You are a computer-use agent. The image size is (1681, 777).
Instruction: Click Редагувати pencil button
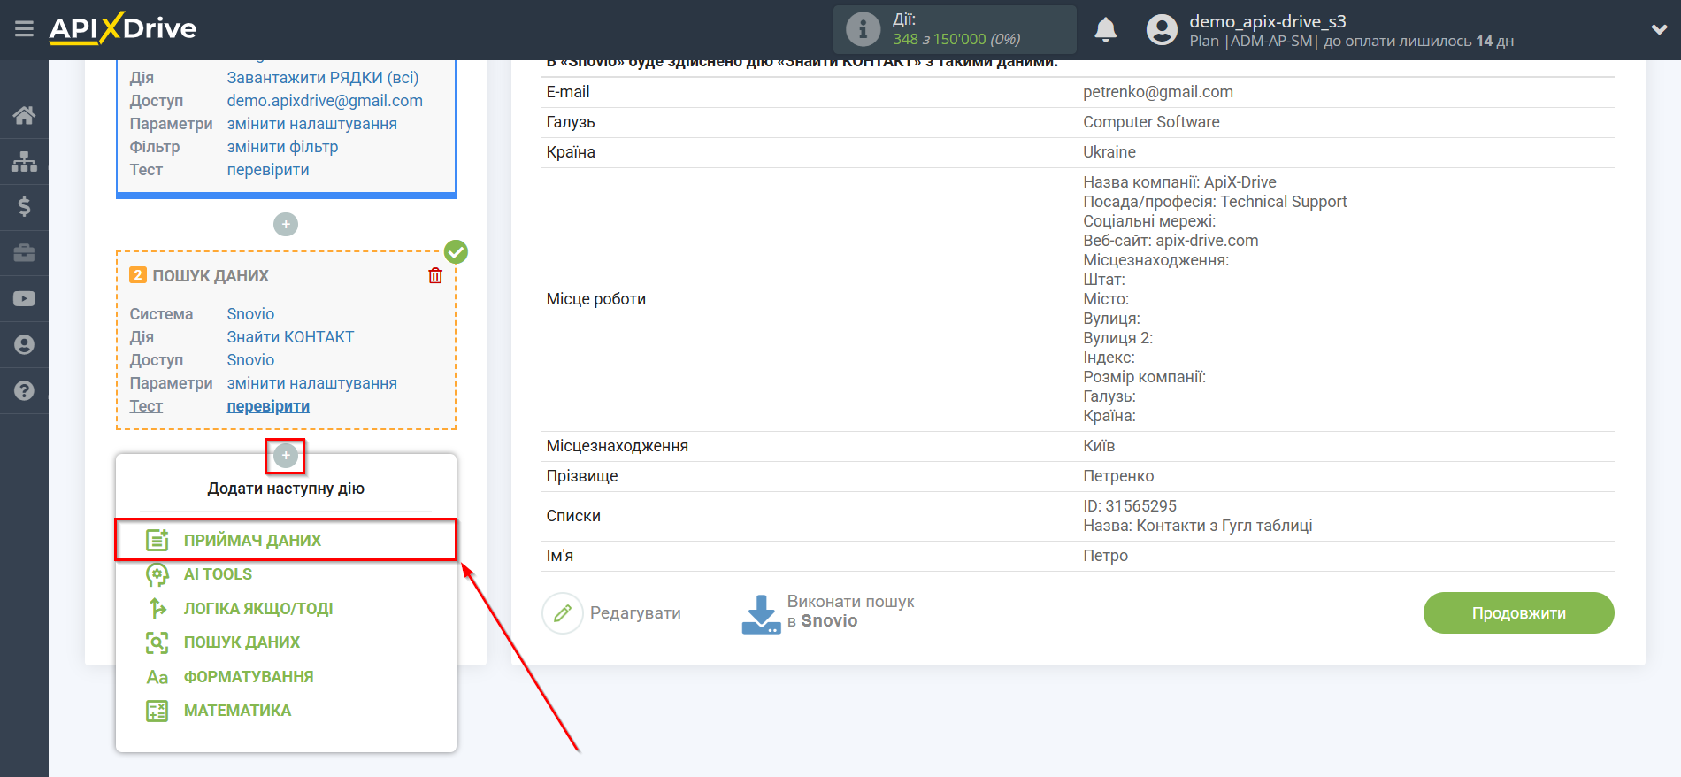click(612, 613)
